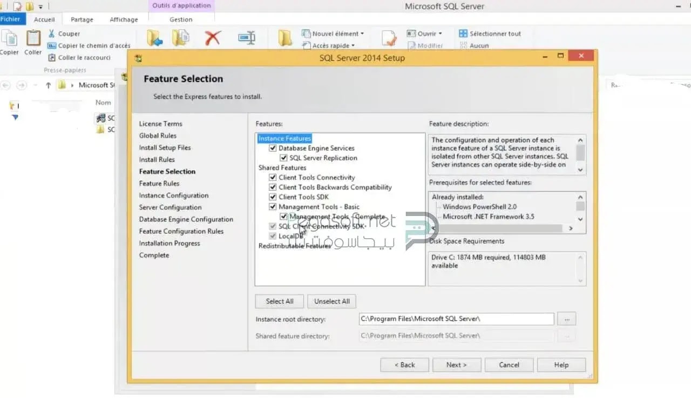Click the Help button
The height and width of the screenshot is (398, 691).
click(x=561, y=365)
